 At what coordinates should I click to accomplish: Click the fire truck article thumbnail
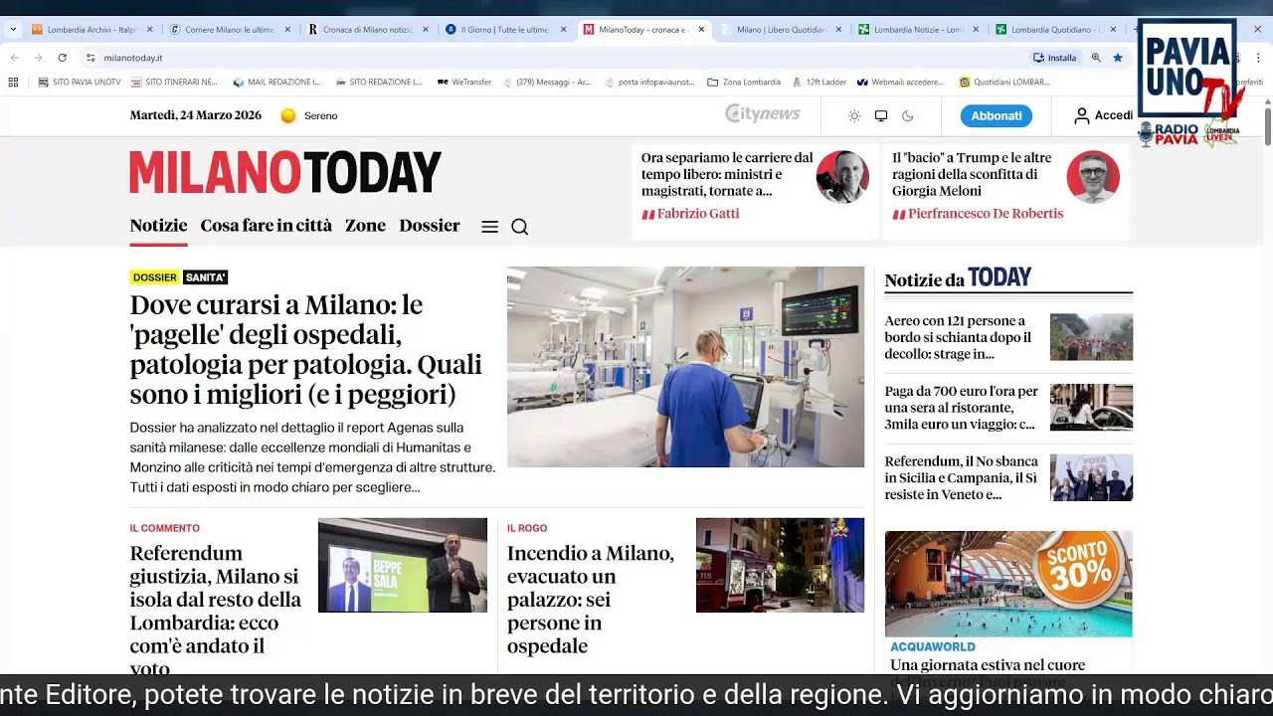[780, 565]
